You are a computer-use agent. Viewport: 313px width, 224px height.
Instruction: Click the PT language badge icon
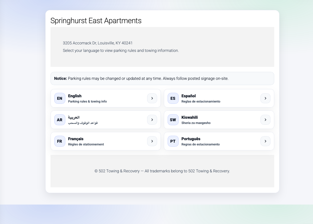(x=173, y=141)
